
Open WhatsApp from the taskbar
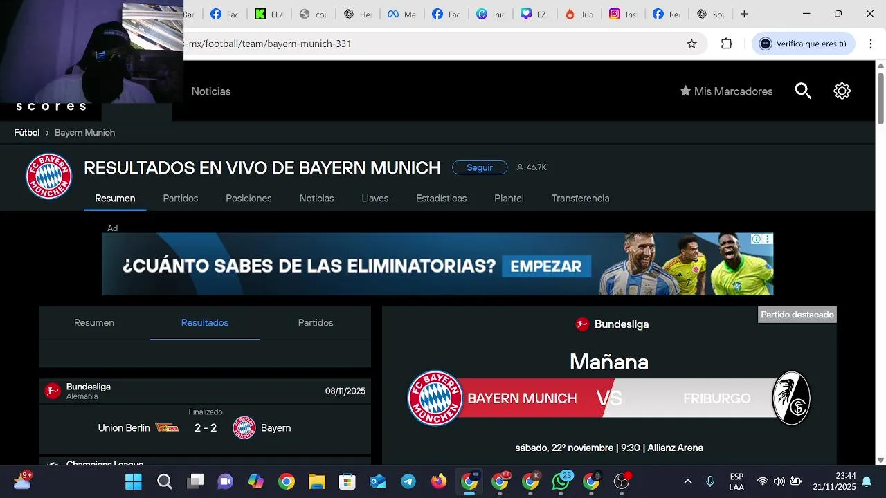(561, 481)
